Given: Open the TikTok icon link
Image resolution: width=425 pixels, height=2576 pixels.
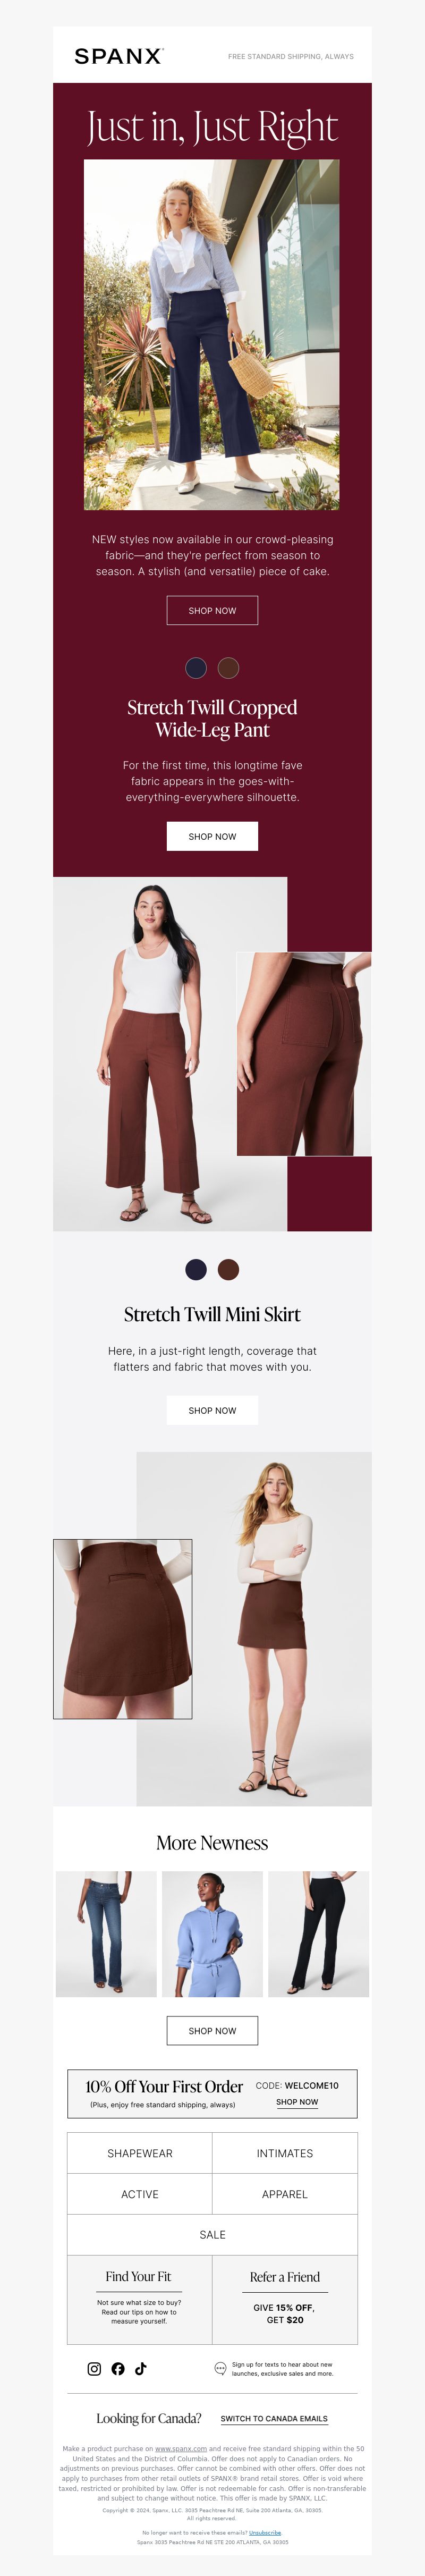Looking at the screenshot, I should coord(141,2368).
